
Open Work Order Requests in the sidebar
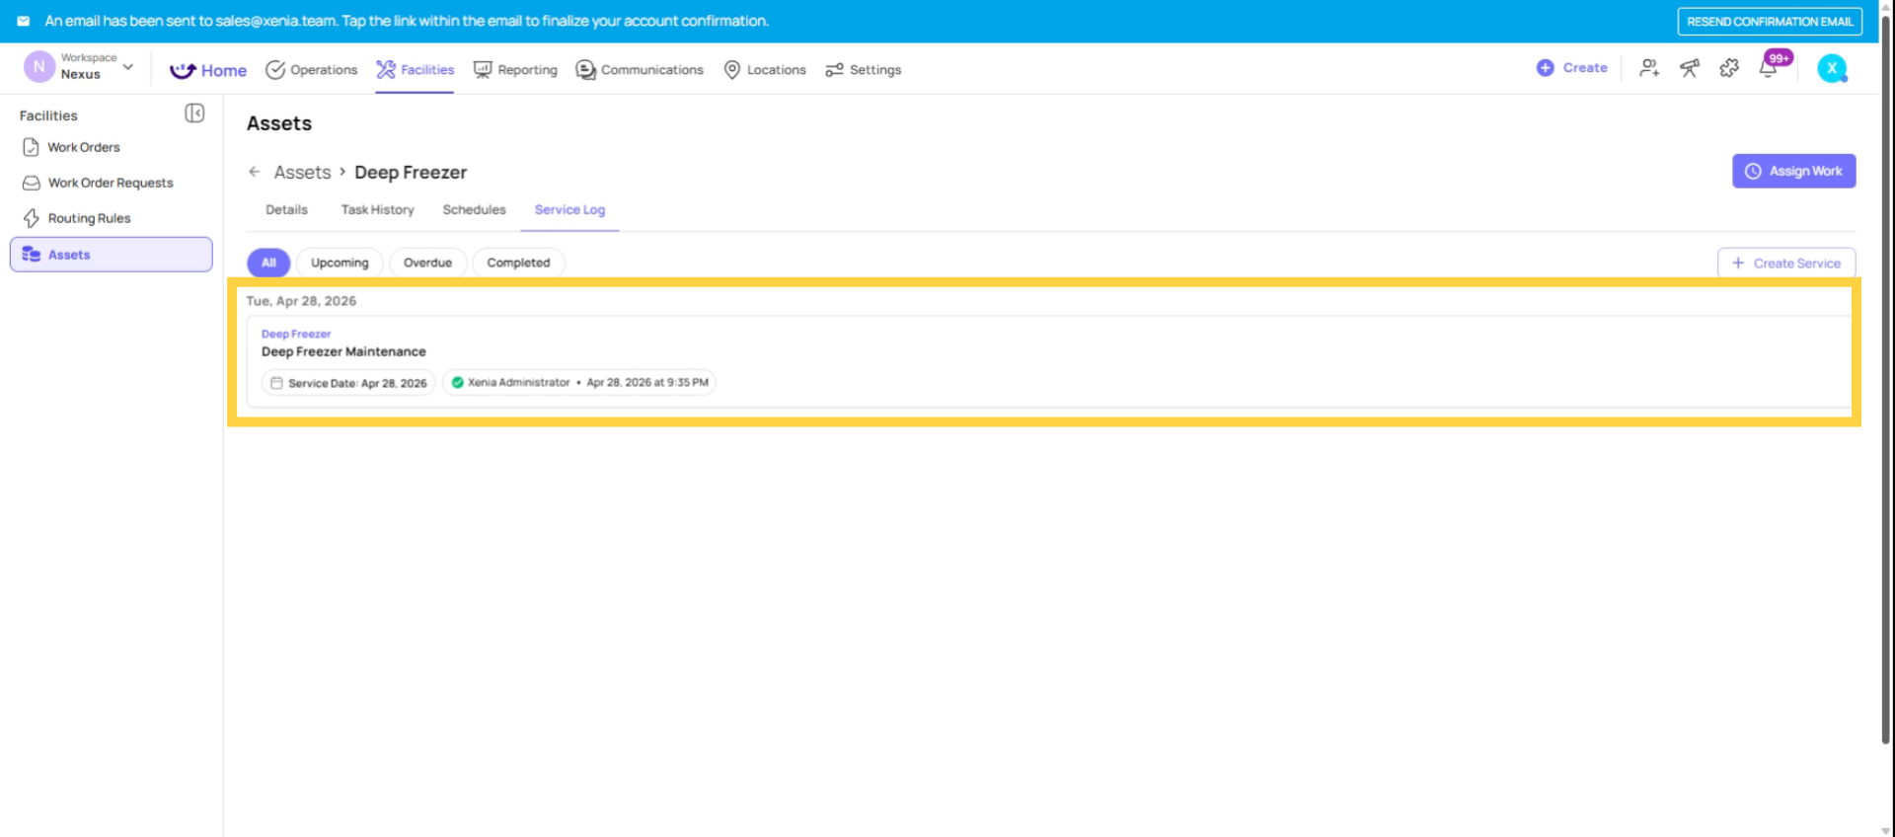(x=111, y=183)
